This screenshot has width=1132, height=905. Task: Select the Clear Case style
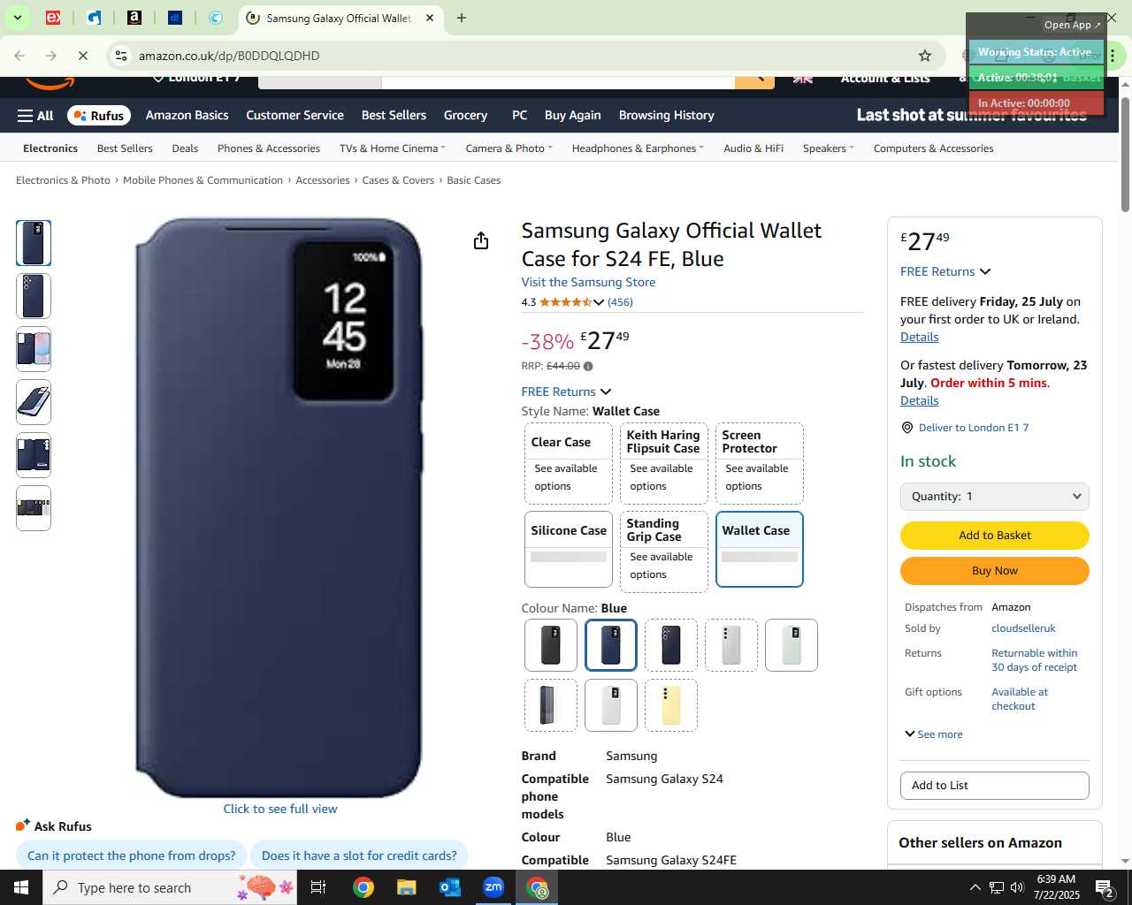click(x=568, y=463)
